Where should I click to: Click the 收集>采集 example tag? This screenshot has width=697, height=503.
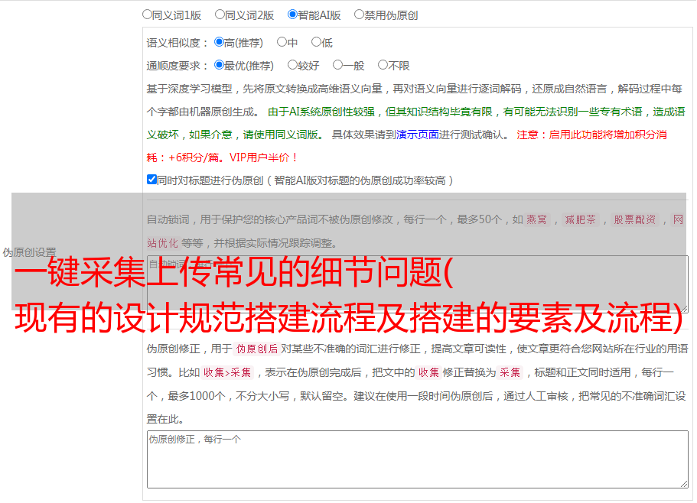pyautogui.click(x=227, y=372)
